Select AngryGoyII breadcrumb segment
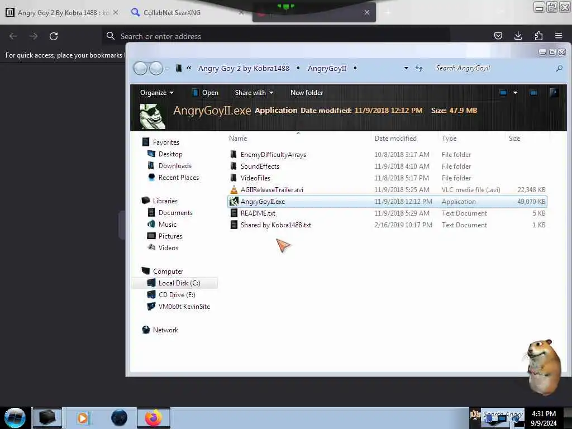The height and width of the screenshot is (429, 572). coord(327,68)
